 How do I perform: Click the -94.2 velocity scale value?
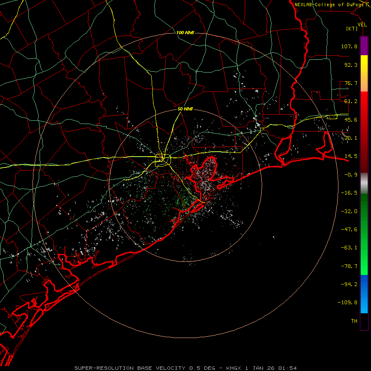click(x=349, y=284)
